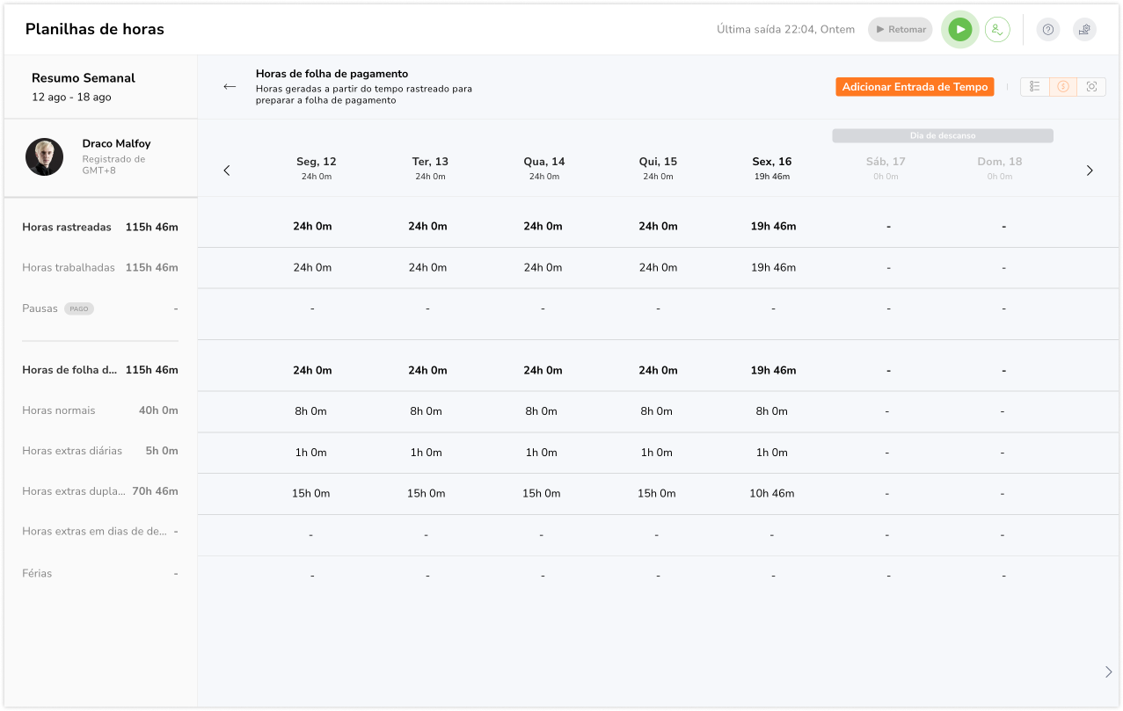
Task: Open Resumo Semanal 12 ago - 18 ago
Action: coord(84,87)
